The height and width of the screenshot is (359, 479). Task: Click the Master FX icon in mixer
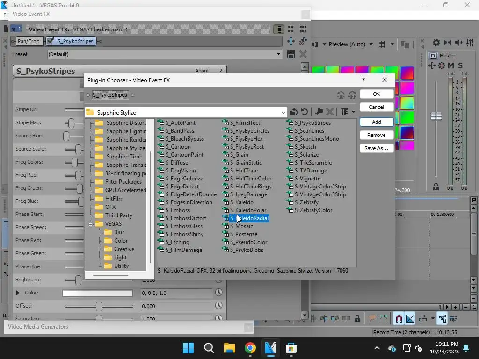432,65
